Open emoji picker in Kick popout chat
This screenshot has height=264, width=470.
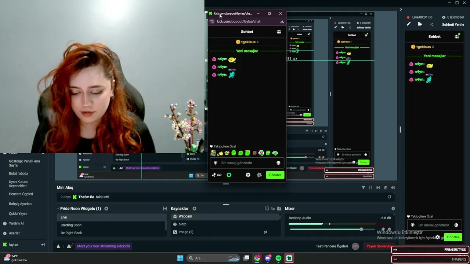(278, 163)
